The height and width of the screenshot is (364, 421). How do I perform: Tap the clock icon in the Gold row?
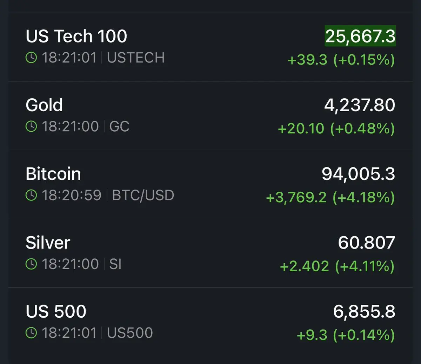click(x=31, y=126)
